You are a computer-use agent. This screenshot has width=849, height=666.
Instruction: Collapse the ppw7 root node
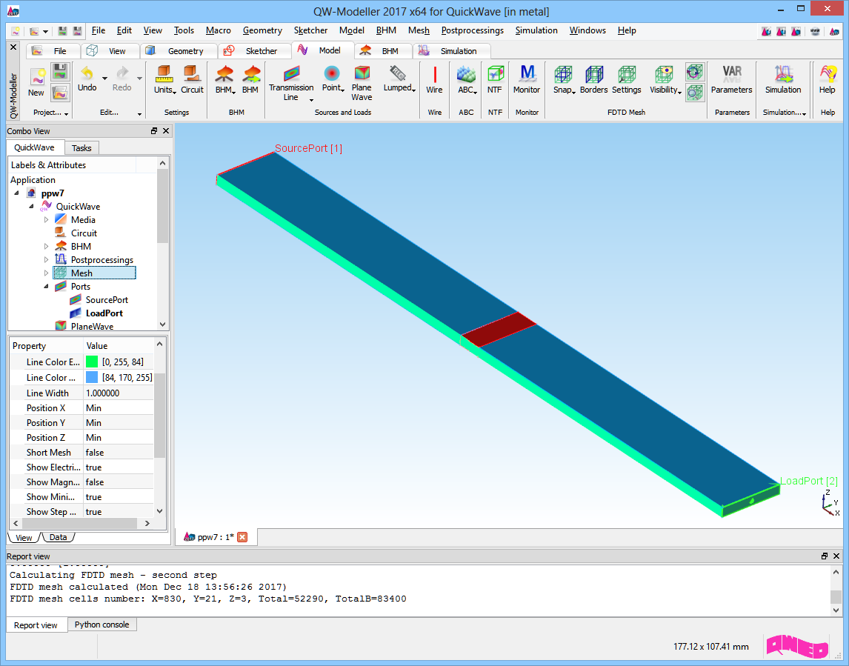pos(17,193)
